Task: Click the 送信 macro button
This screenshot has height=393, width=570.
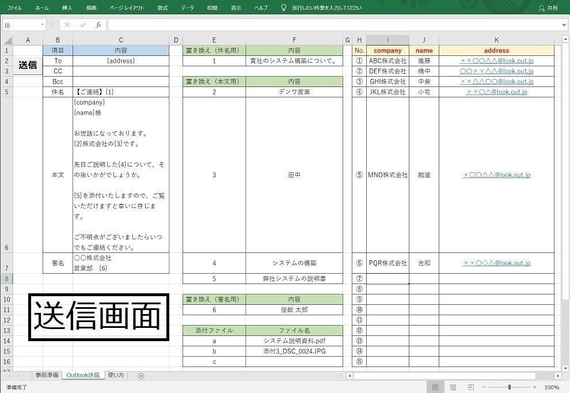Action: [x=28, y=65]
